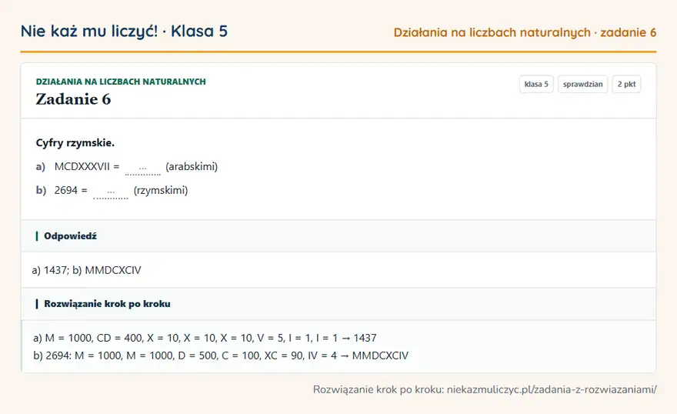Image resolution: width=677 pixels, height=414 pixels.
Task: Click solution step a) ending in 1437
Action: point(205,338)
